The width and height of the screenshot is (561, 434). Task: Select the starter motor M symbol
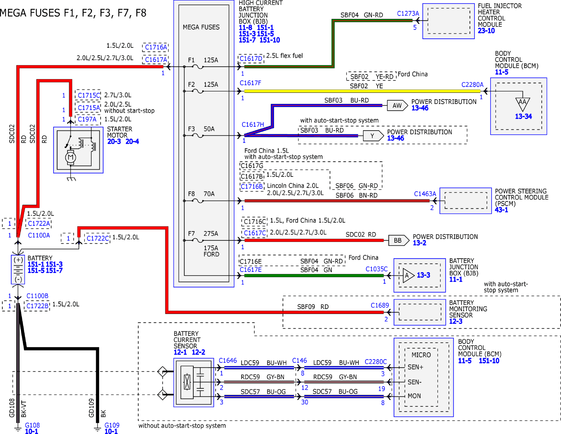click(71, 157)
